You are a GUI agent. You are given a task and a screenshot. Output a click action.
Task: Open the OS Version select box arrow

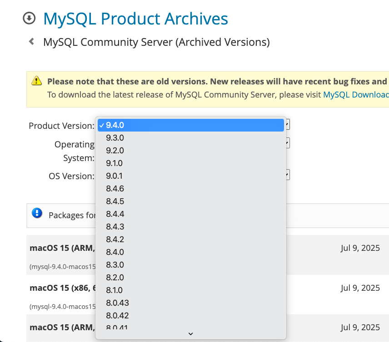(288, 175)
